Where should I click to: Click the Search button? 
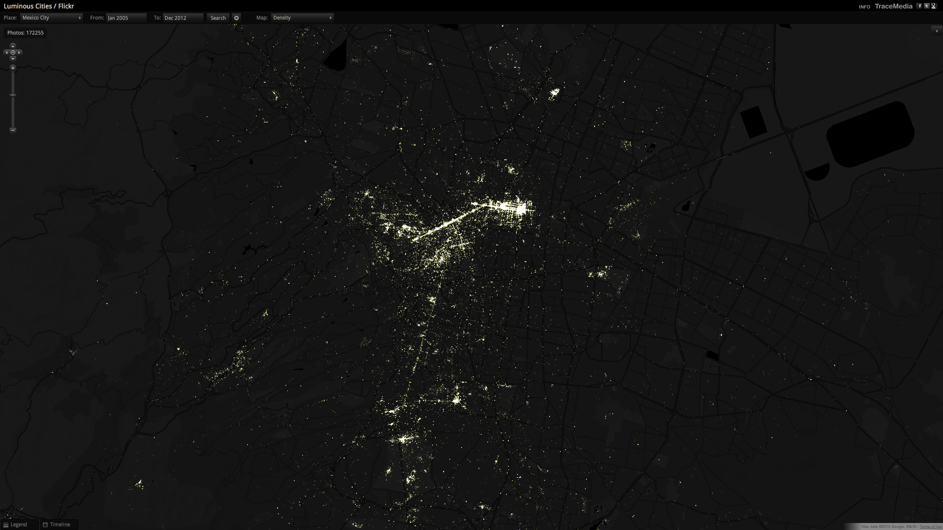(218, 18)
